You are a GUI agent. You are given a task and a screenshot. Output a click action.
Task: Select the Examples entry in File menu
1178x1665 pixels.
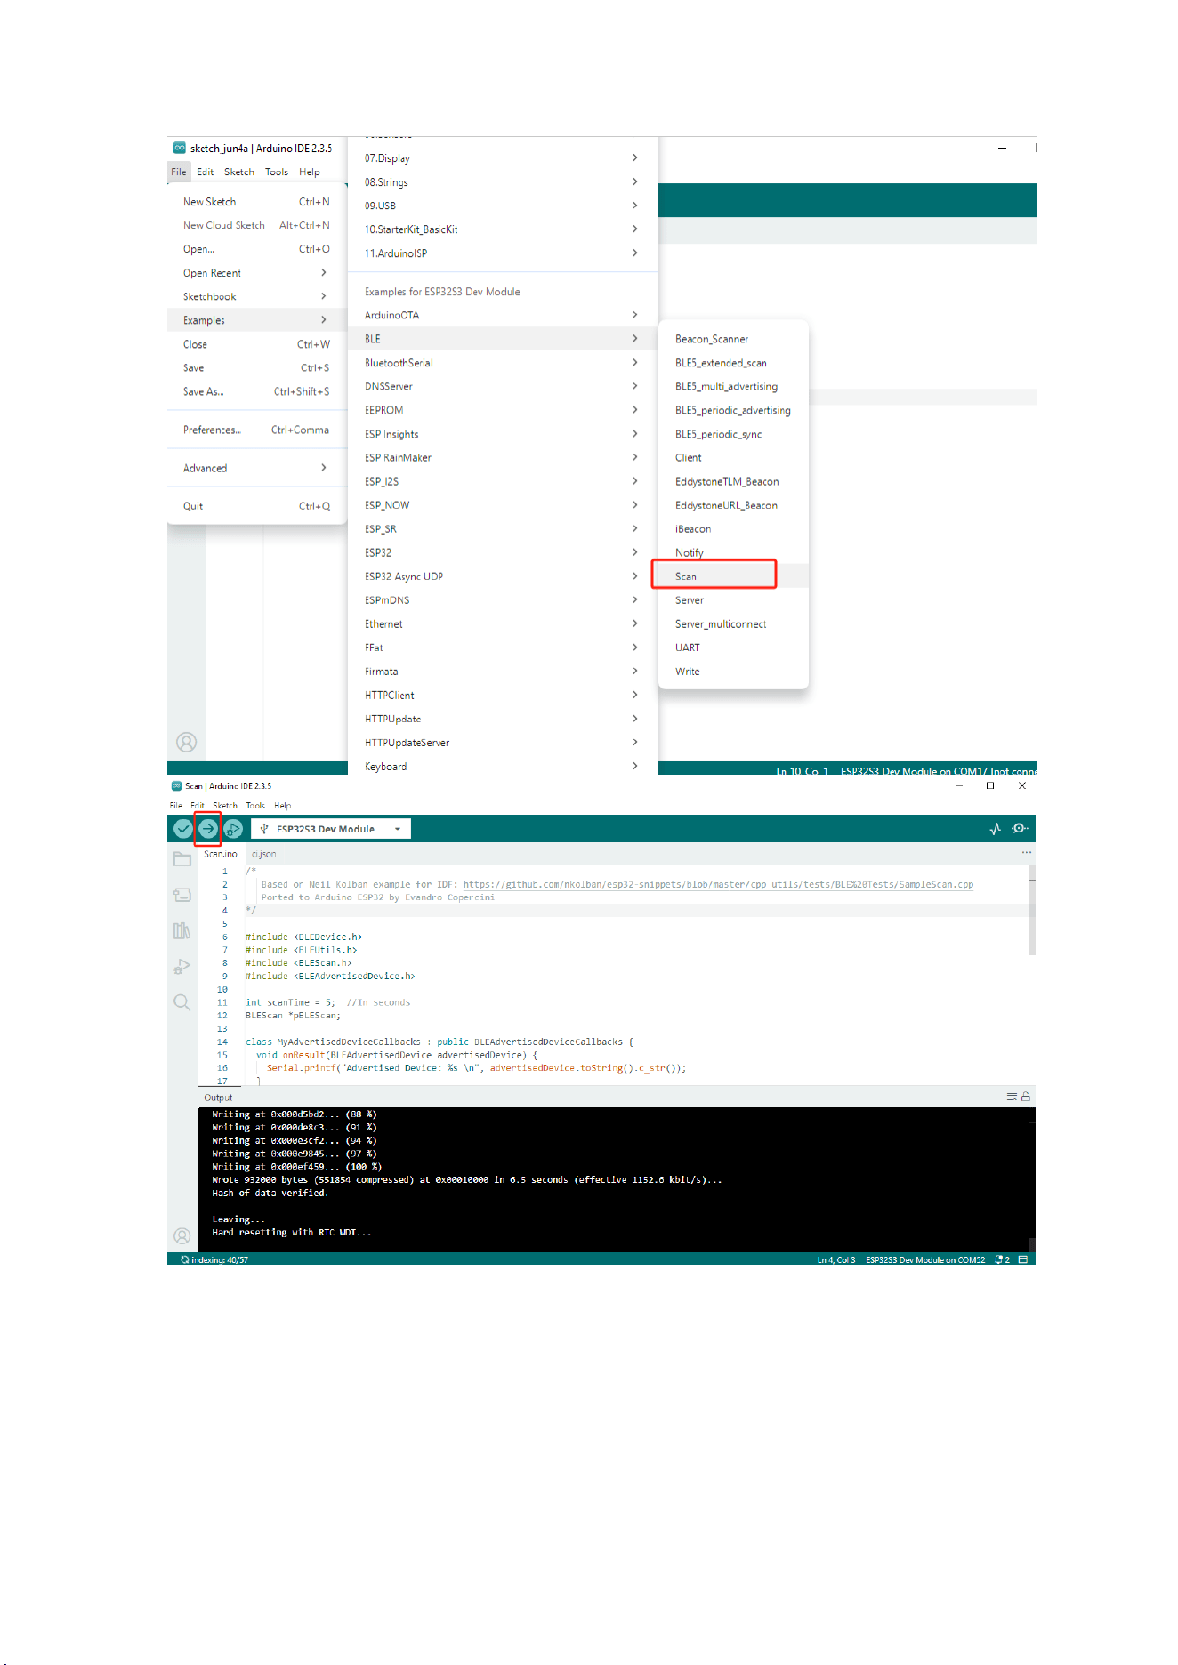pyautogui.click(x=256, y=320)
